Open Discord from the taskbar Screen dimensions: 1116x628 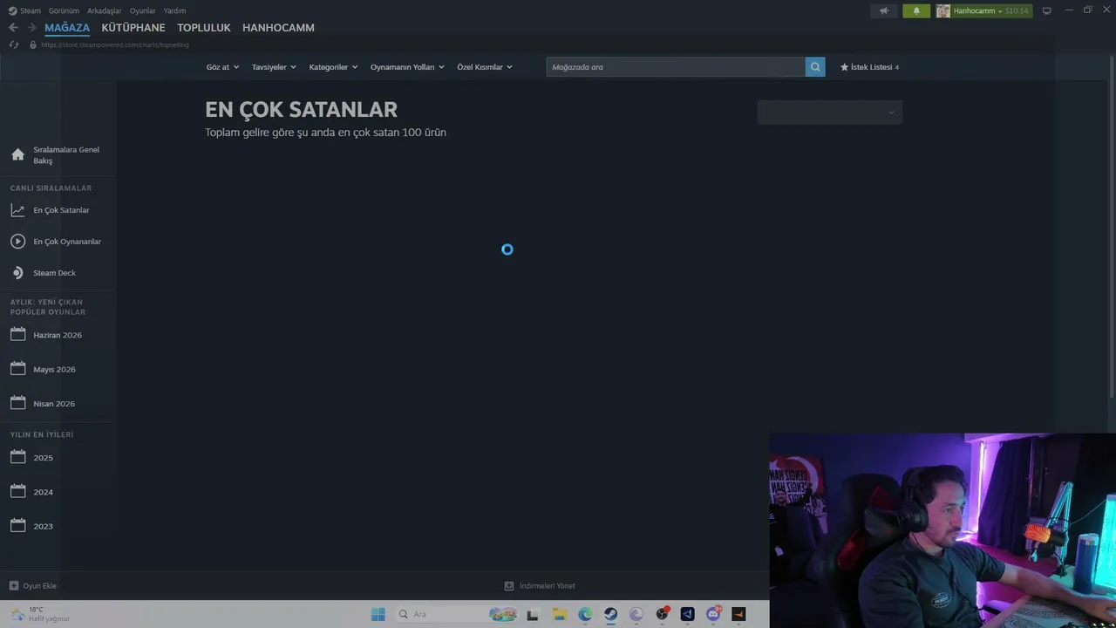click(713, 614)
